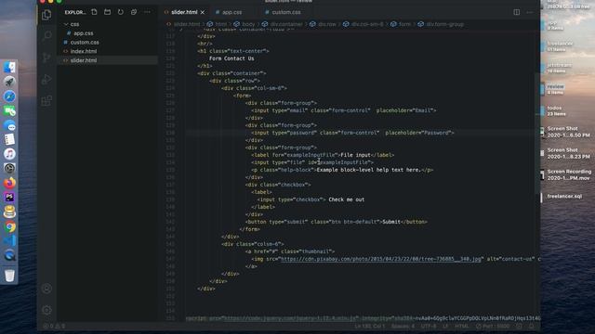595x334 pixels.
Task: Open the Accounts menu icon
Action: click(x=46, y=289)
